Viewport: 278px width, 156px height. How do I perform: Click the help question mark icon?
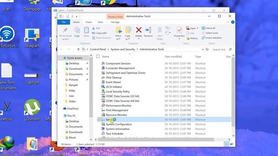click(x=233, y=22)
